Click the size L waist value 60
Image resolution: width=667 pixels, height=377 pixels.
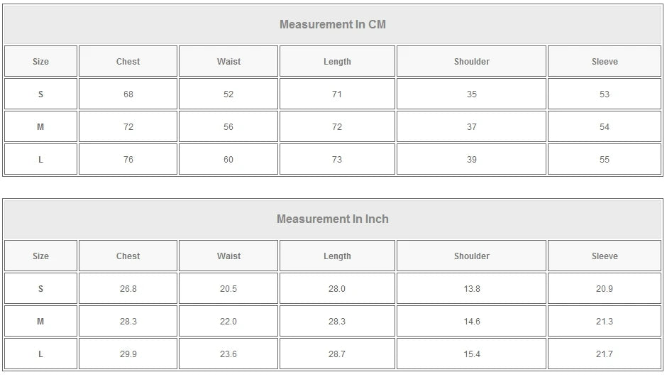[228, 160]
